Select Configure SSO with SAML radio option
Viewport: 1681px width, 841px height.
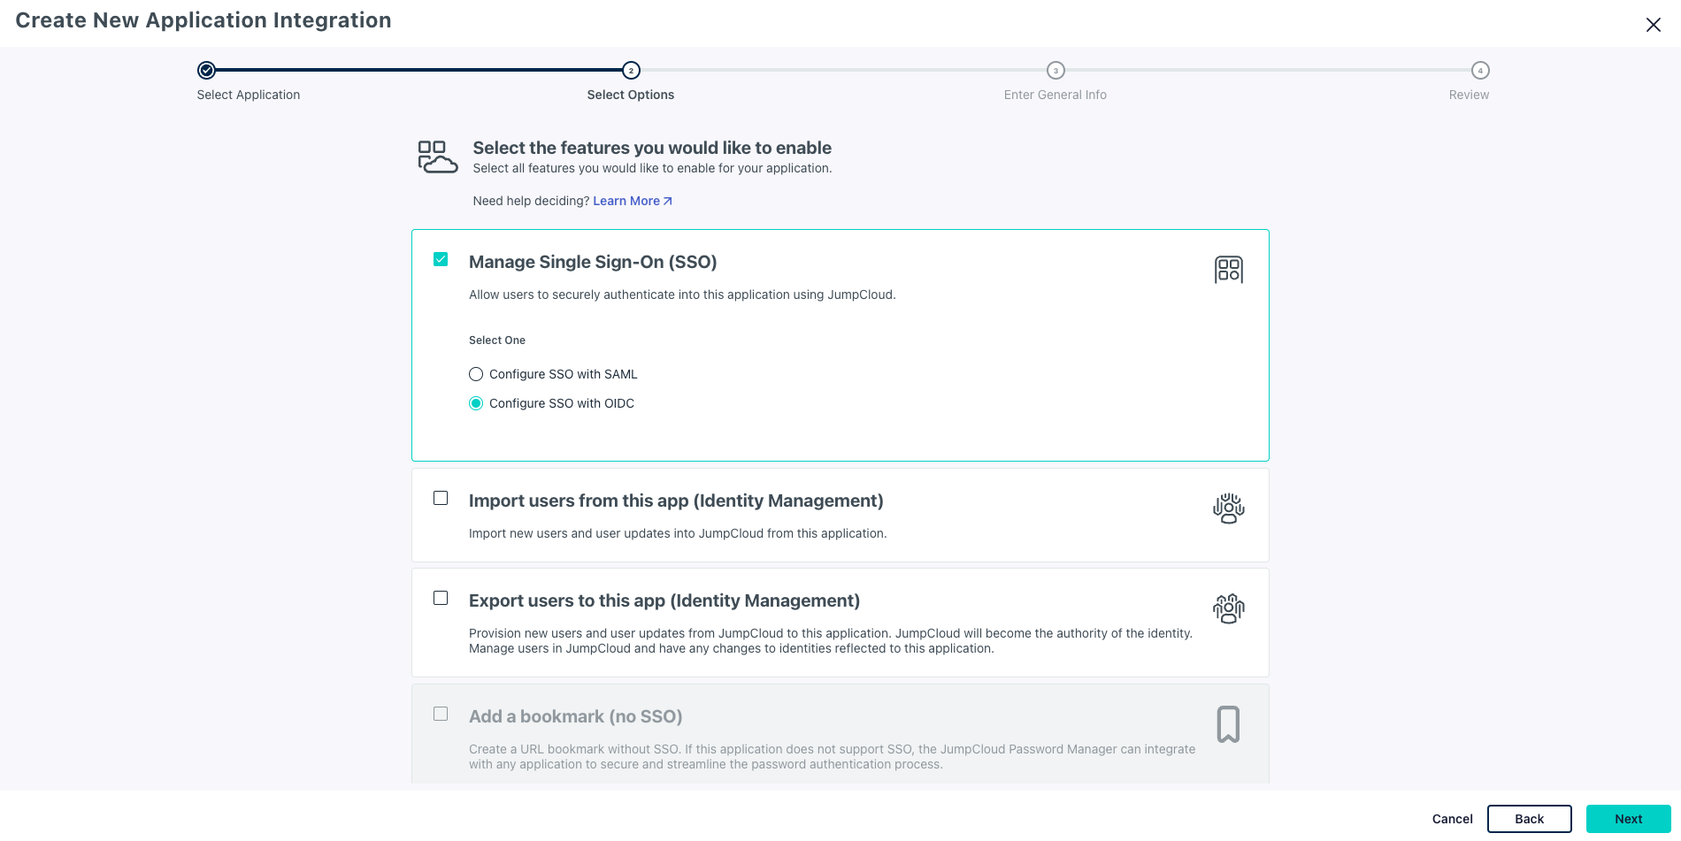click(476, 374)
